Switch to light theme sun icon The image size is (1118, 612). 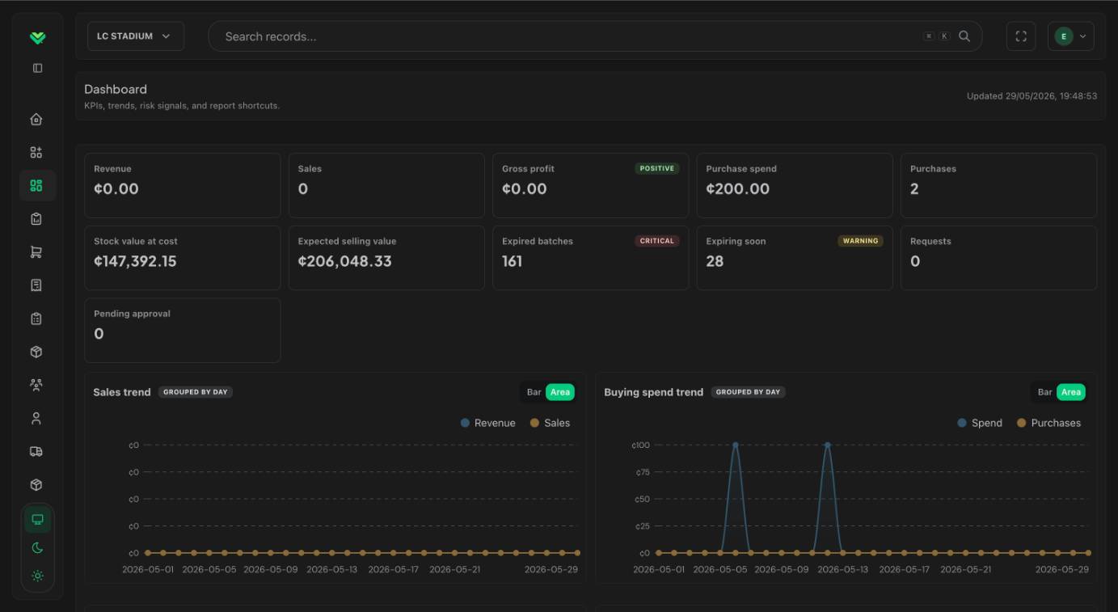pyautogui.click(x=37, y=576)
